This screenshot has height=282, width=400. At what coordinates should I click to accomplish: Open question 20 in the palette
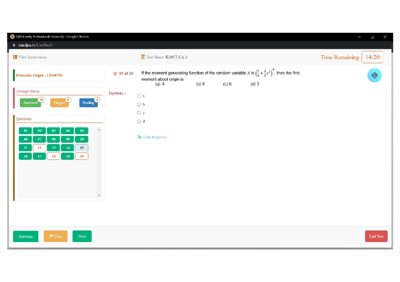[82, 156]
